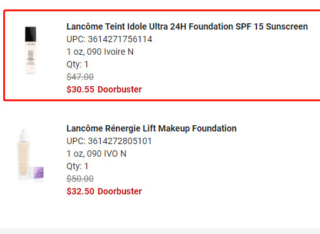Click Qty: 1 for Rénergie Lift foundation
Viewport: 320px width, 234px height.
(x=77, y=166)
